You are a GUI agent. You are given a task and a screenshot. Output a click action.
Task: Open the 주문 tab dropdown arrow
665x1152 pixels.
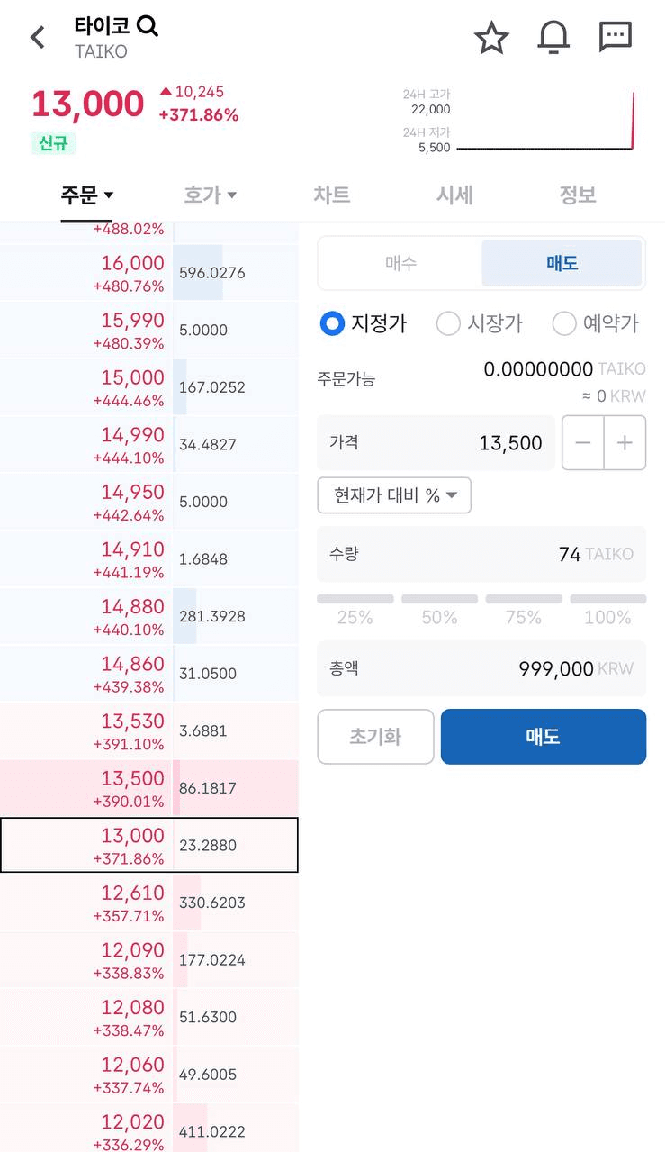109,195
